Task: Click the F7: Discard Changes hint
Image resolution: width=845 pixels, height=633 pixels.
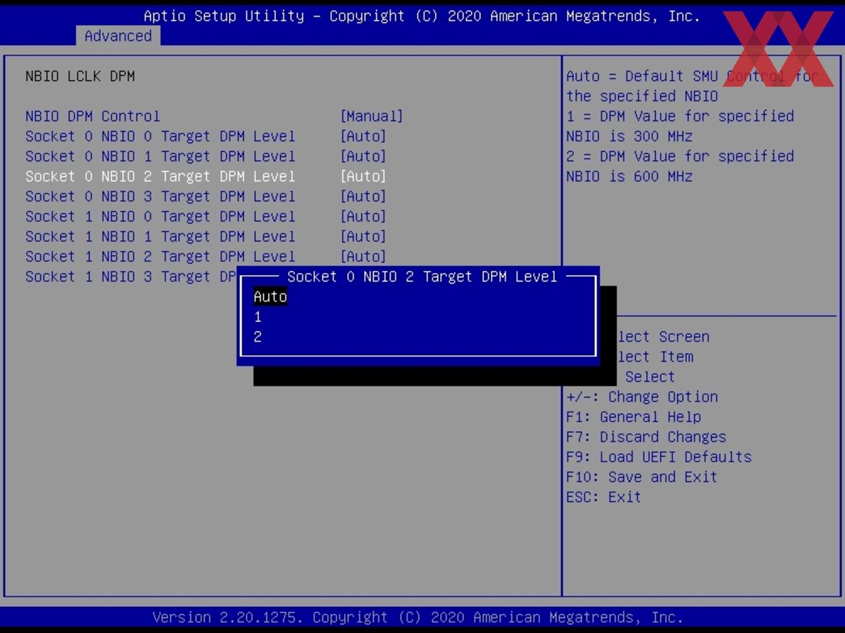Action: [x=646, y=437]
